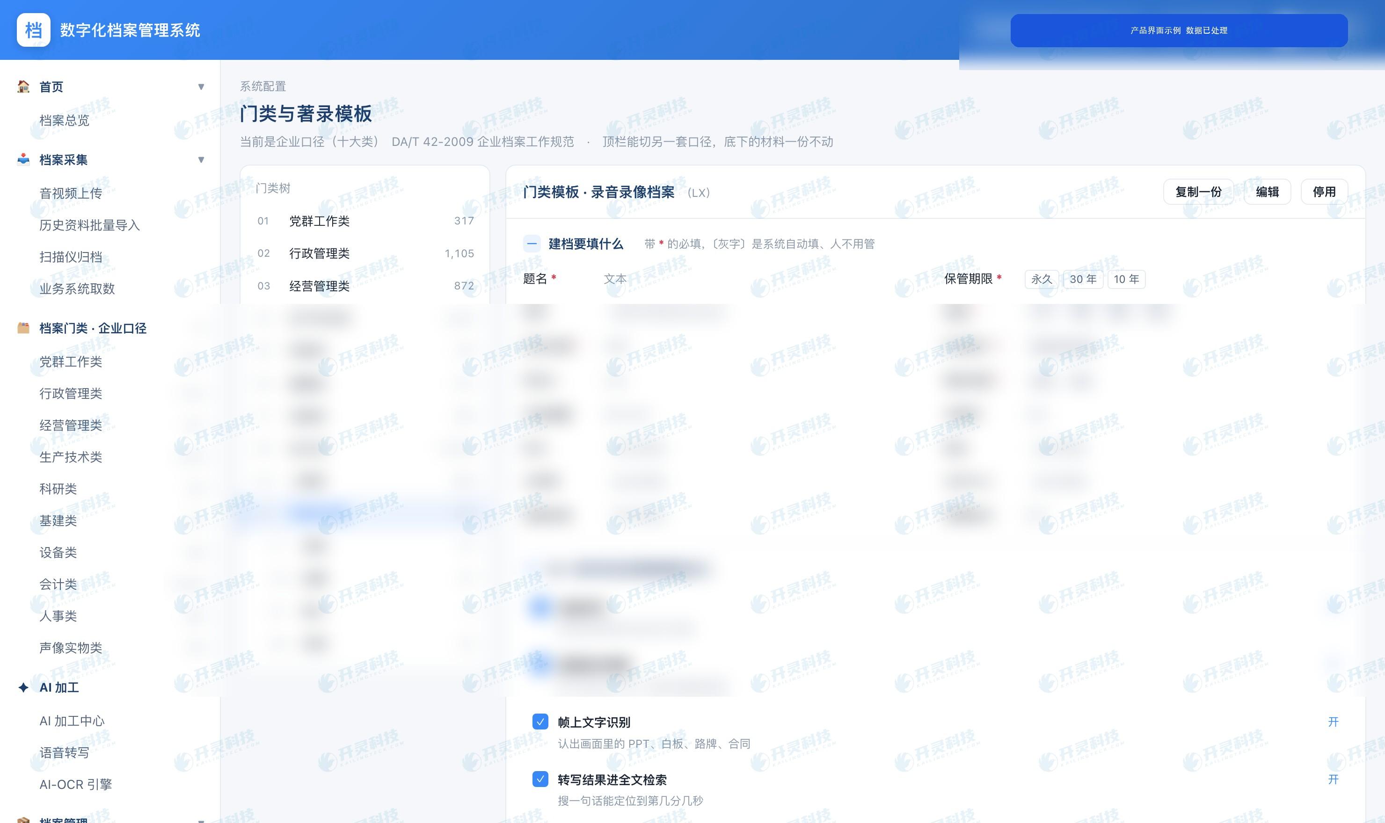Click the 系统配置 breadcrumb text

(263, 87)
